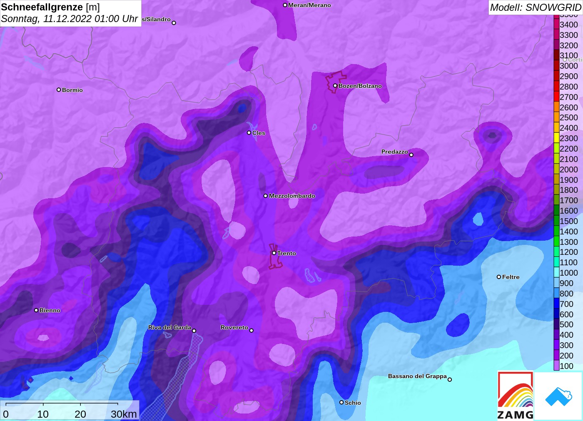
Task: Click the Rovereto marker dot
Action: pos(251,331)
